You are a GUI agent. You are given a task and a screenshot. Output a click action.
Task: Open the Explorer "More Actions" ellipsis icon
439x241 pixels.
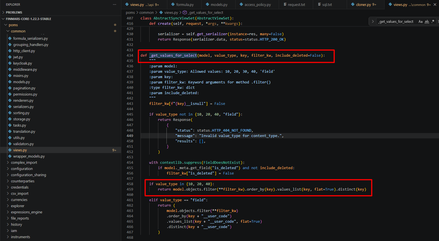(x=115, y=5)
